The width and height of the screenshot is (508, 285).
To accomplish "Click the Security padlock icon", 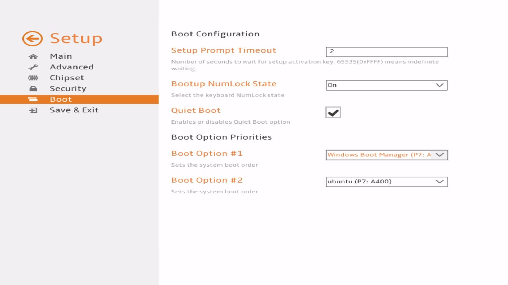I will pos(33,89).
